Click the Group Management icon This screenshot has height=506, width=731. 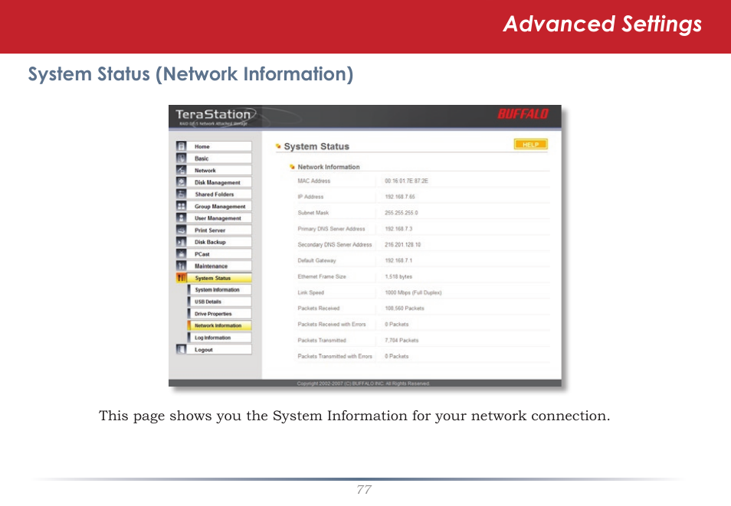click(182, 206)
